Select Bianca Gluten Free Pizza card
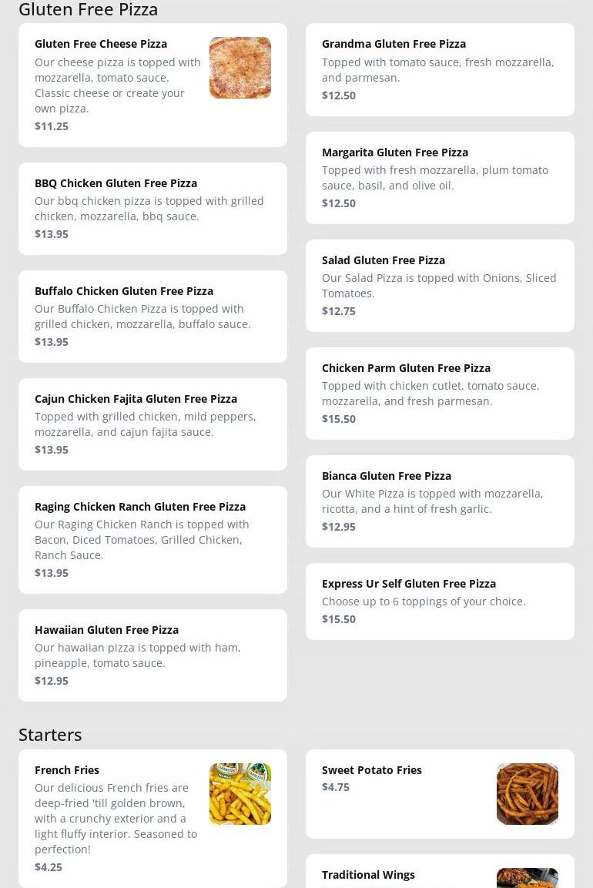 (440, 501)
